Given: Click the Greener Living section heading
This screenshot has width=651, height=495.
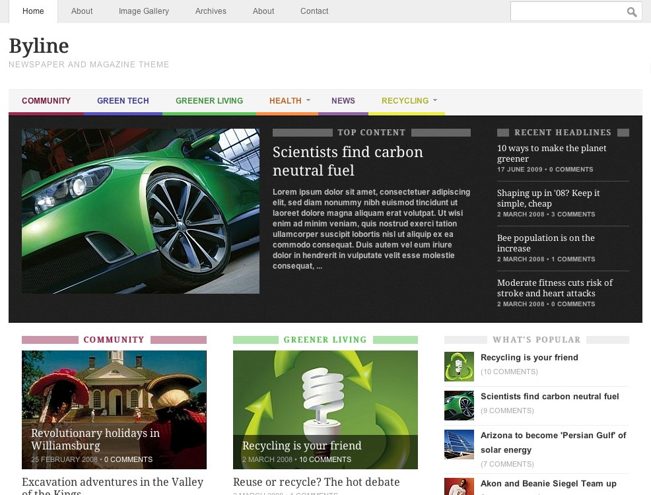Looking at the screenshot, I should click(325, 340).
